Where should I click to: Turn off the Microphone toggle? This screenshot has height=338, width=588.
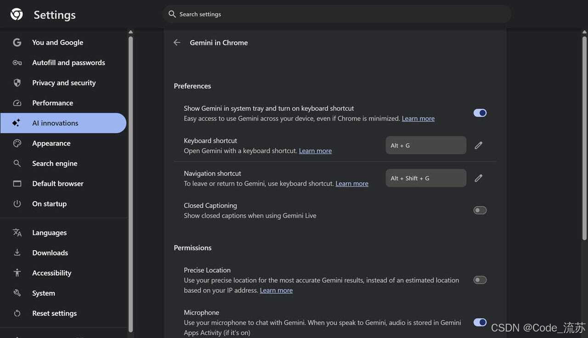pyautogui.click(x=480, y=322)
